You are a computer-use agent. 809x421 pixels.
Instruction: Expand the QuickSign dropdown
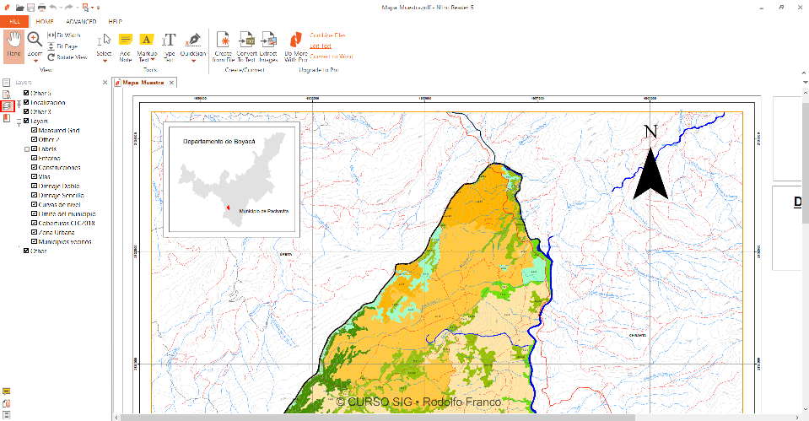193,61
